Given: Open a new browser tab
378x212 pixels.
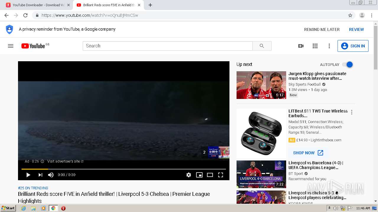Looking at the screenshot, I should click(150, 5).
